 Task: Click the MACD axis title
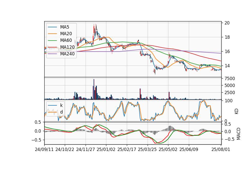[238, 134]
